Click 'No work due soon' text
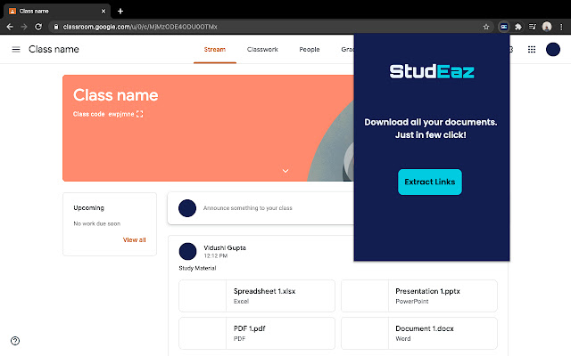571x356 pixels. (x=97, y=223)
